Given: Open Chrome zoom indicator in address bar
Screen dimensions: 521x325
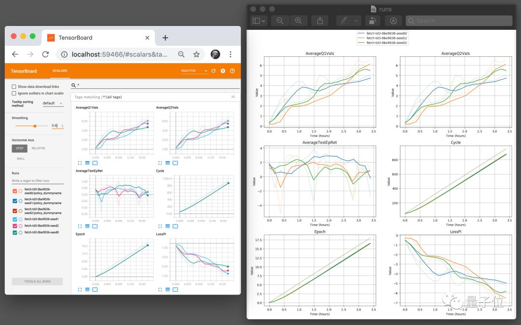Looking at the screenshot, I should 181,54.
